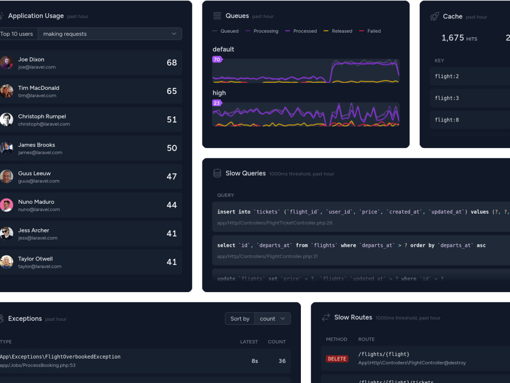Click the ROUTE column header
This screenshot has width=510, height=383.
pos(366,340)
